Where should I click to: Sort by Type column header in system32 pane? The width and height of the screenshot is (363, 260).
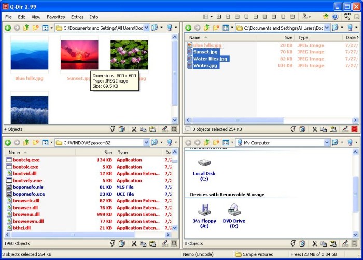138,152
